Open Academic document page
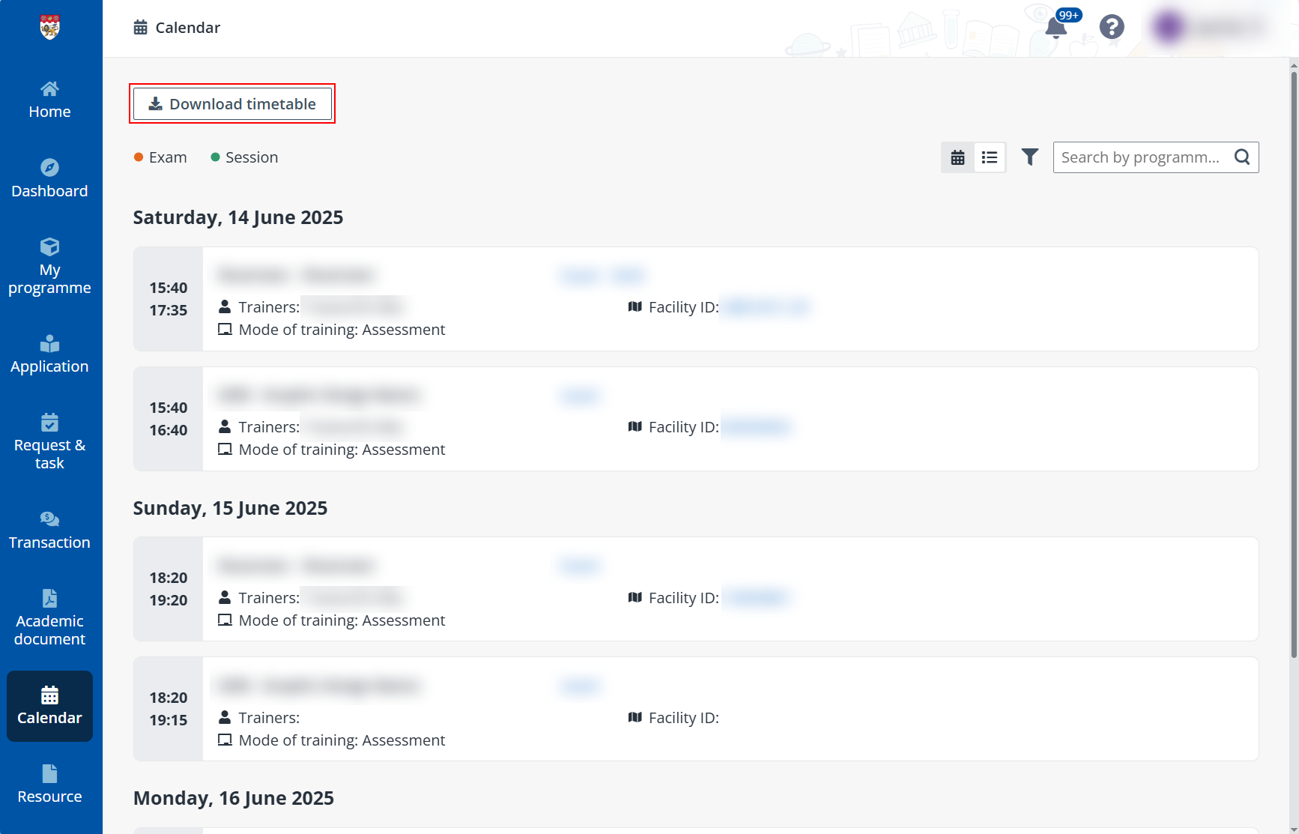Viewport: 1299px width, 834px height. click(49, 618)
